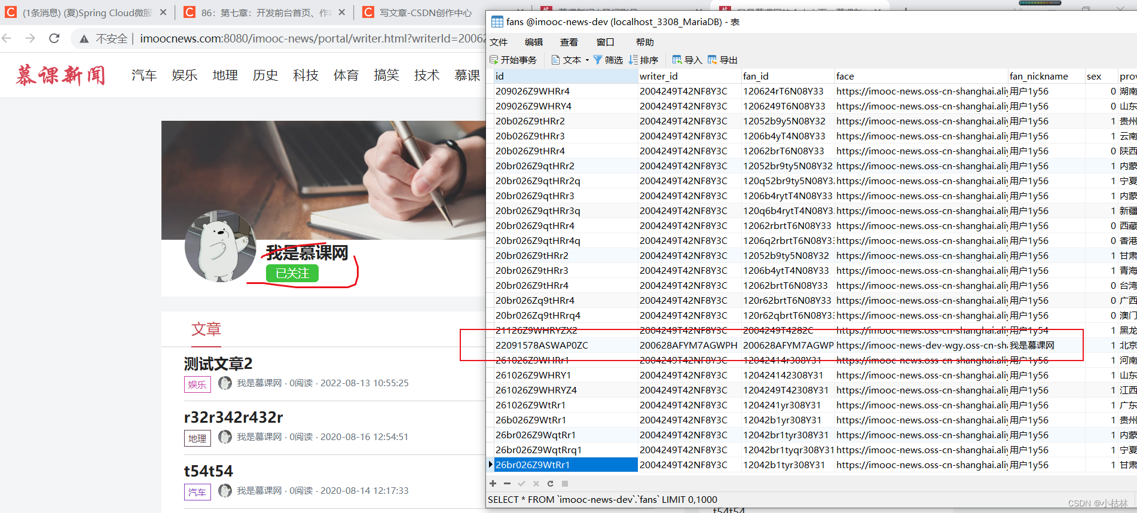Image resolution: width=1137 pixels, height=513 pixels.
Task: Click the fan_id column header
Action: (788, 76)
